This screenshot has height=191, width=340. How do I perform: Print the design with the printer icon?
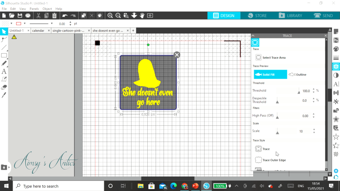[x=28, y=15]
